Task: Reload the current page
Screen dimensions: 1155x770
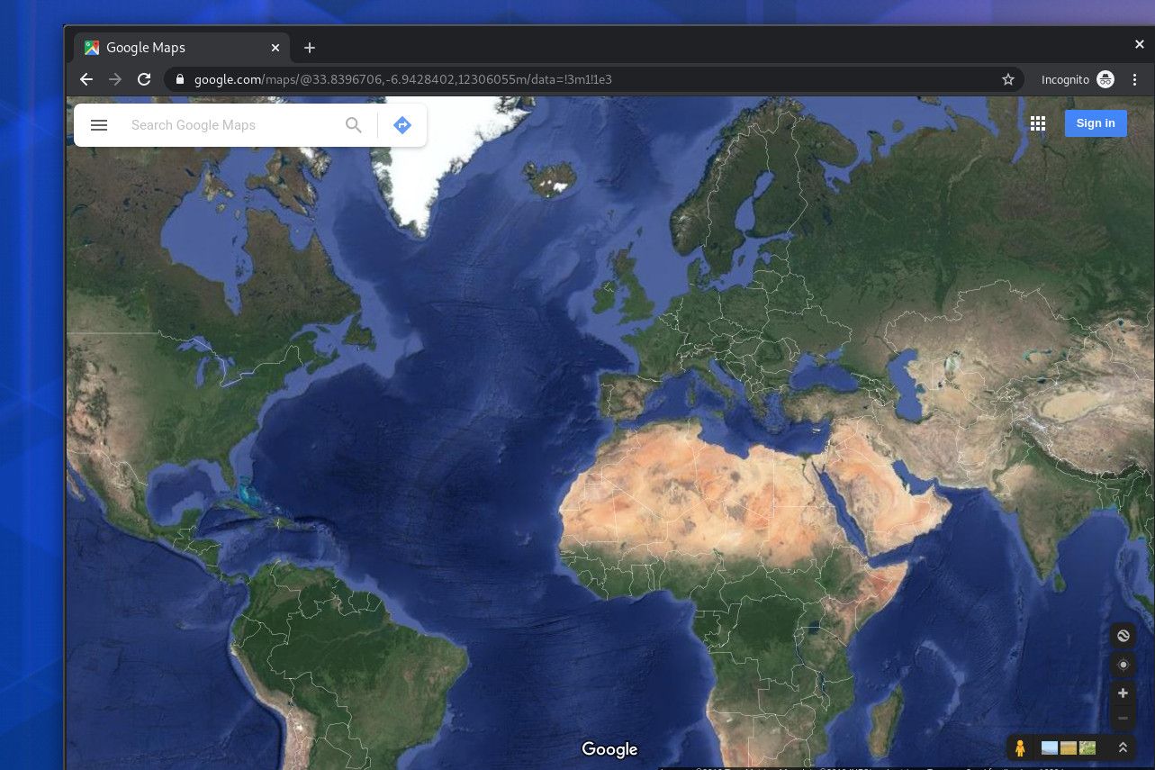Action: coord(144,79)
